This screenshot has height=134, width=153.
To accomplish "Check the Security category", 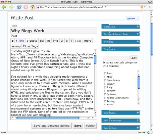I will (x=105, y=91).
